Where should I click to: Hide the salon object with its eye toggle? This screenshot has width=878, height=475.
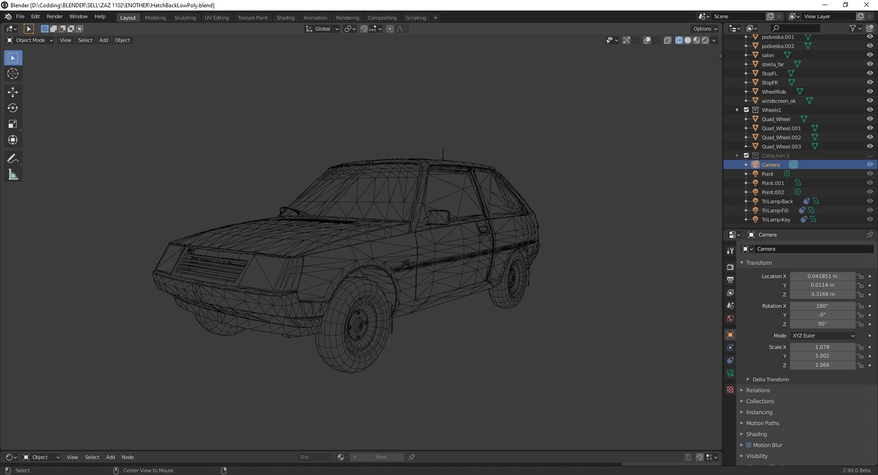[869, 55]
